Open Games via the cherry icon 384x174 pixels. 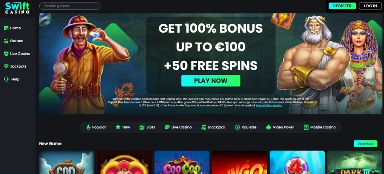(6, 41)
